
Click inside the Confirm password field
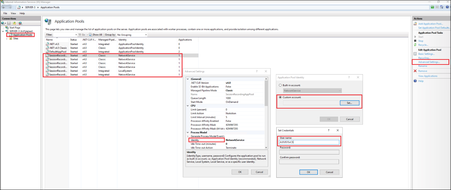coord(309,162)
